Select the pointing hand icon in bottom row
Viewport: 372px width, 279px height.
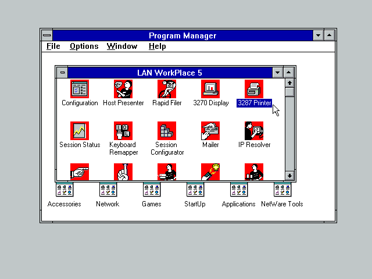coord(80,172)
